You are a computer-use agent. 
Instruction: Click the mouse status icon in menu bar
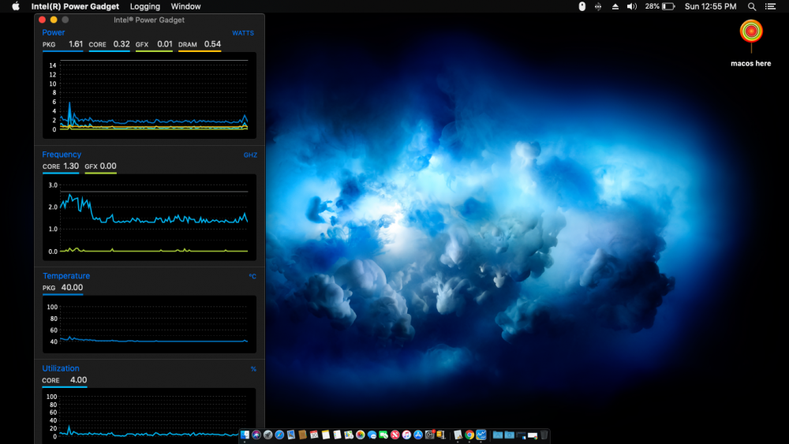(x=581, y=6)
